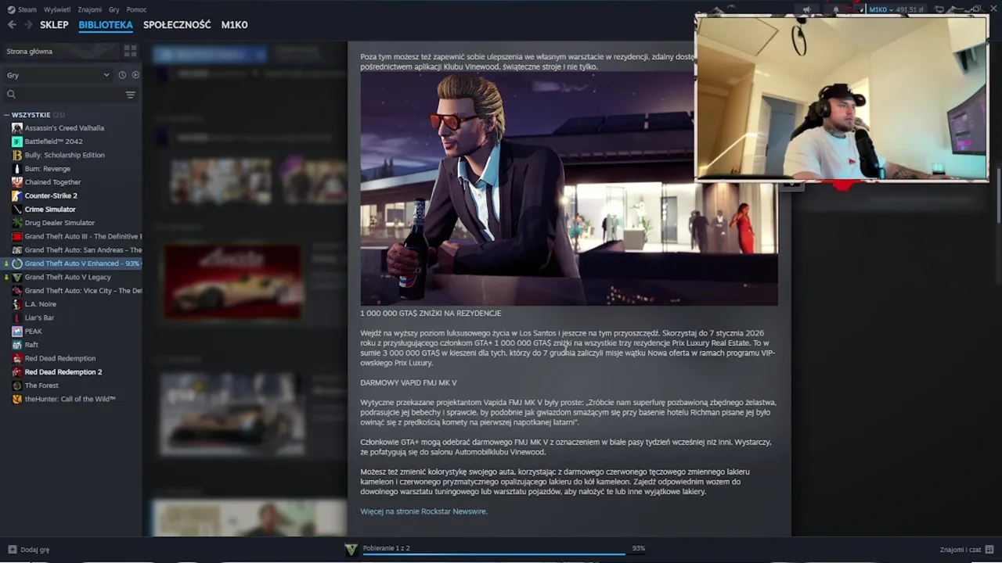Screen dimensions: 1002x563
Task: Select Crime Simulator in game list
Action: [50, 209]
